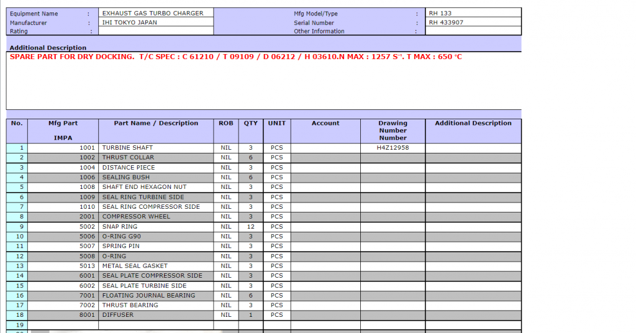Click the drawing number cell H4Z12958
Screen dimensions: 636x333
(x=393, y=148)
